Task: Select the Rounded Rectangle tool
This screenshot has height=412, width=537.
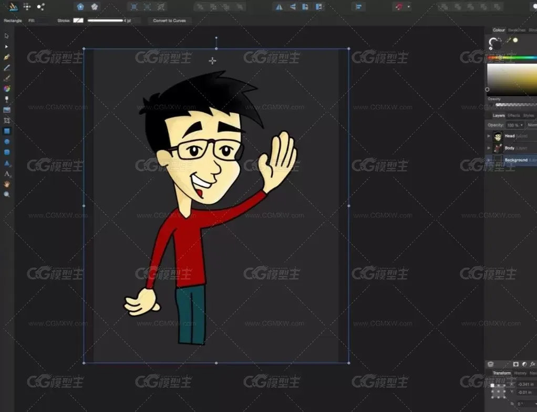Action: (x=6, y=152)
